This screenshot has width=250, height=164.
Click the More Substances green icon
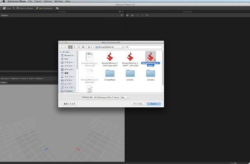pyautogui.click(x=37, y=8)
